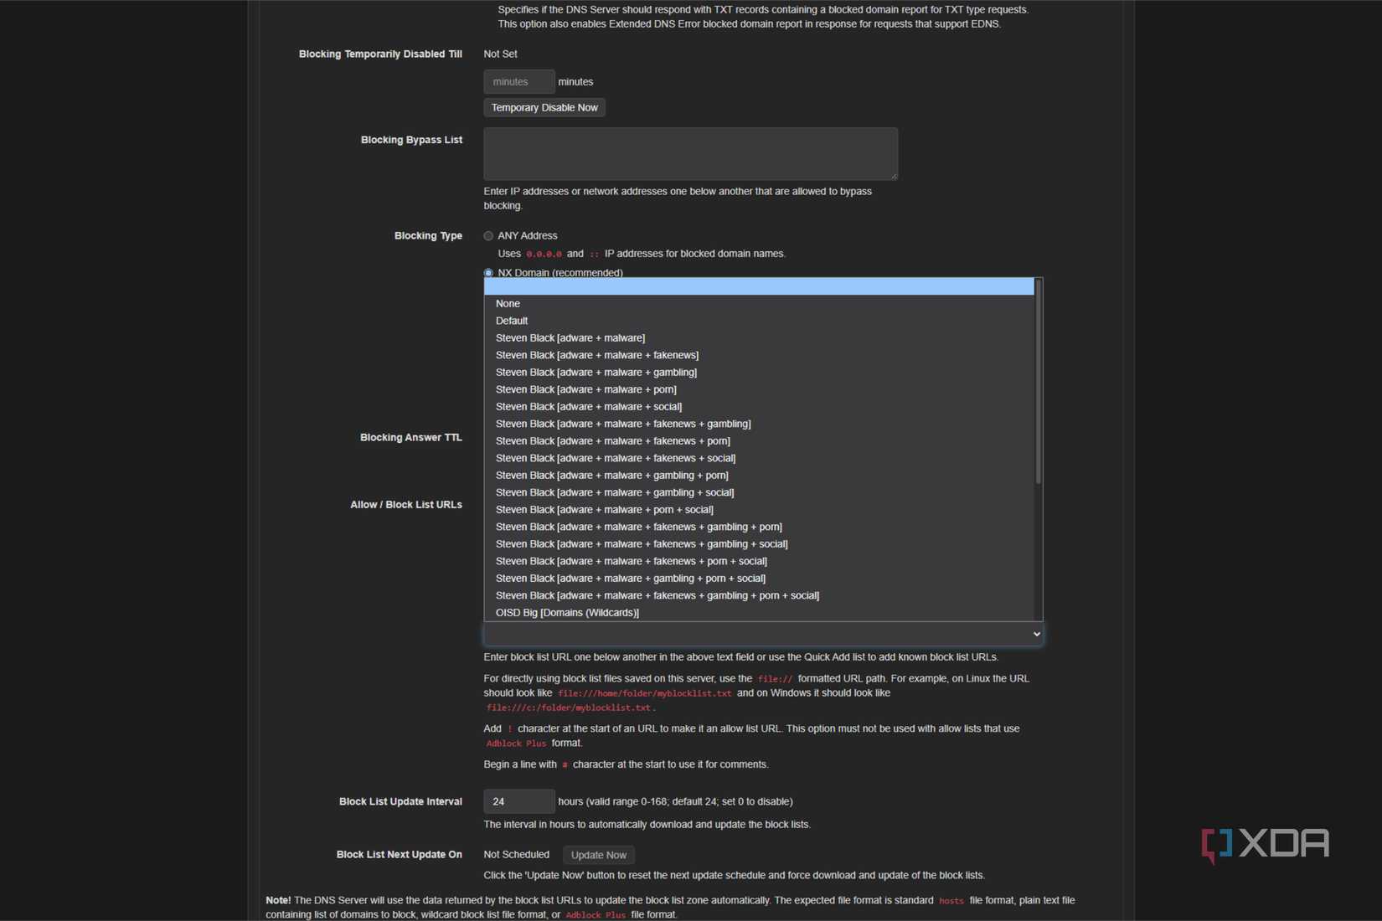Click the file:///c:/folder/myblocklist.txt example path
The width and height of the screenshot is (1382, 921).
point(569,708)
